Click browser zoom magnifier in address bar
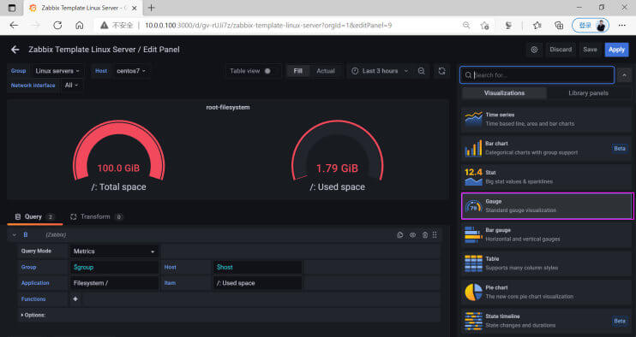The image size is (636, 337). (x=466, y=25)
